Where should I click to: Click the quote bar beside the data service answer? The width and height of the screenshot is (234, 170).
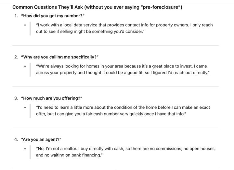pos(30,28)
